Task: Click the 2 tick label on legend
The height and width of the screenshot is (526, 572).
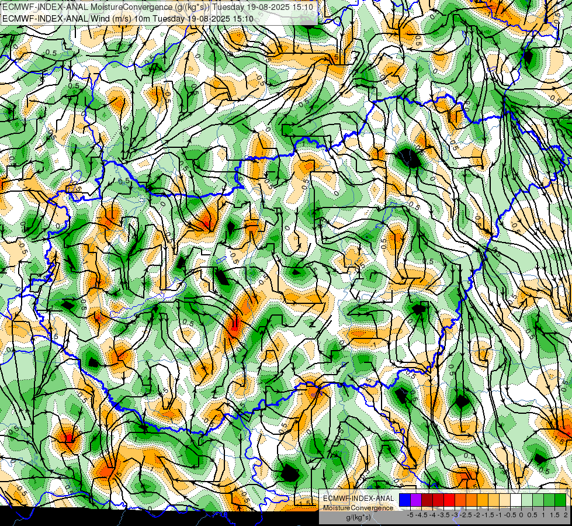Action: (566, 515)
